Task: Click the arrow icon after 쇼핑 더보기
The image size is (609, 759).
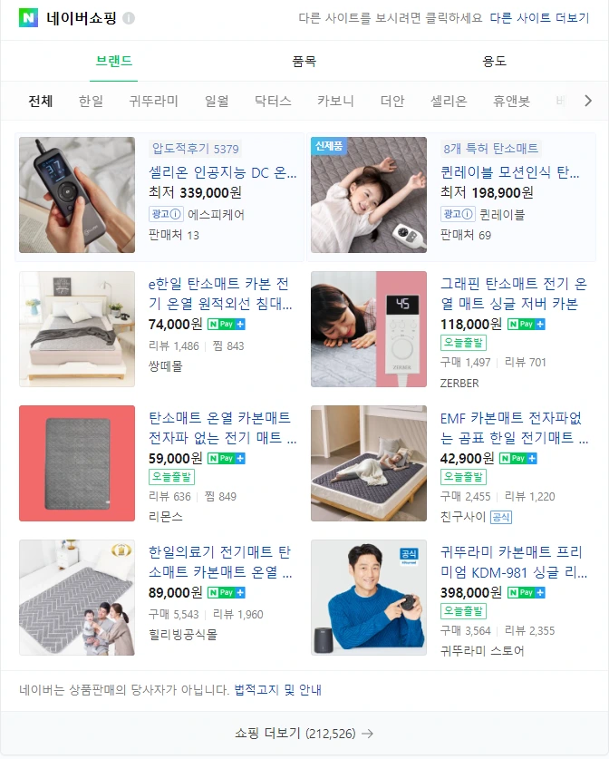Action: tap(368, 734)
